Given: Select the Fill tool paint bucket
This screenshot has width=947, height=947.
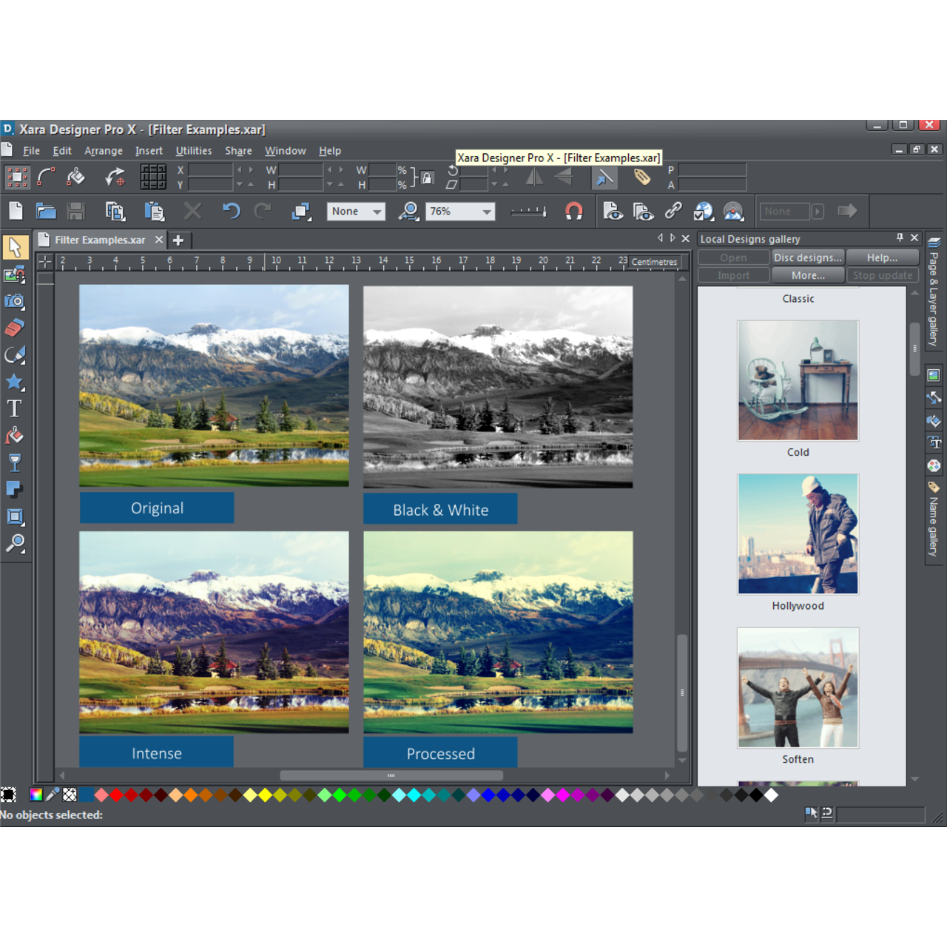Looking at the screenshot, I should tap(15, 436).
